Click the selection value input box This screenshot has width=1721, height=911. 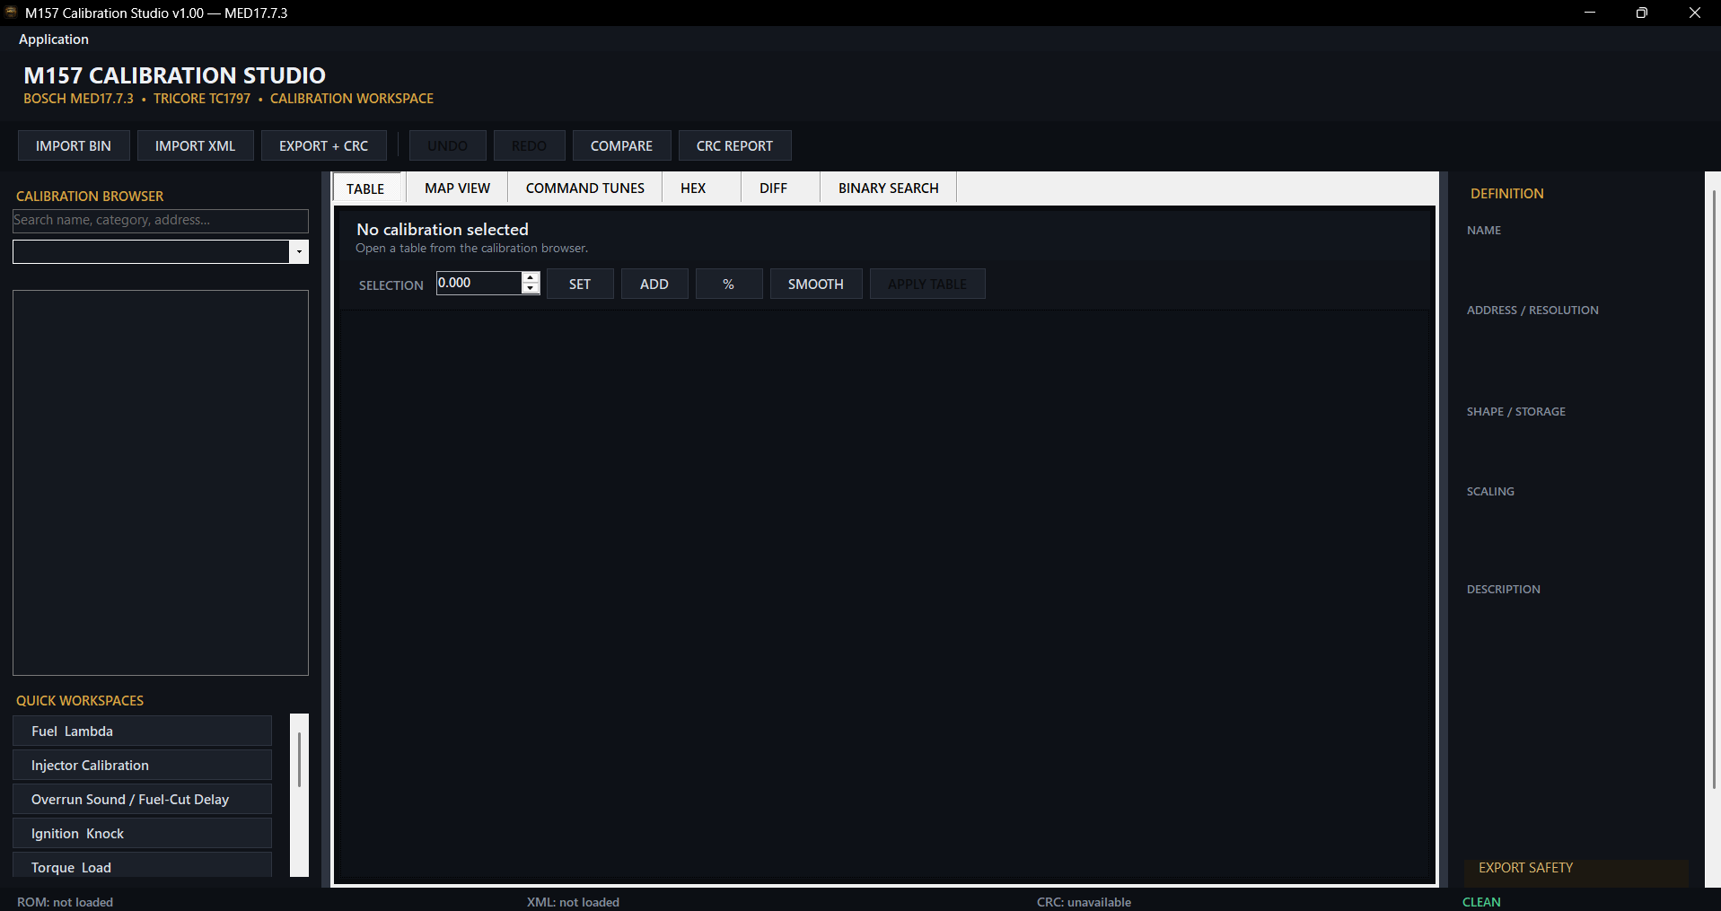[479, 283]
